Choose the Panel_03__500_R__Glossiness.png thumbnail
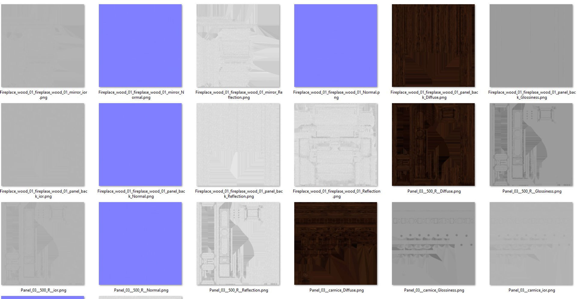The image size is (577, 299). [531, 145]
